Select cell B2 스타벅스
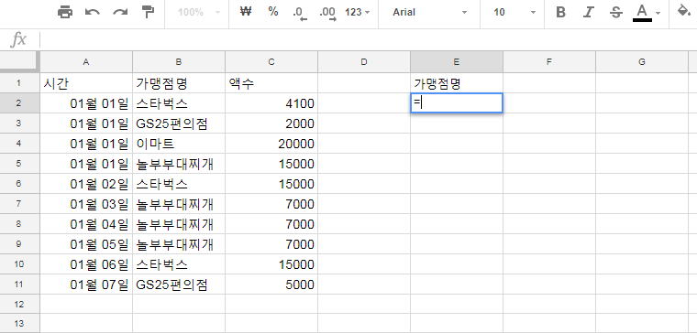The image size is (697, 333). [179, 103]
